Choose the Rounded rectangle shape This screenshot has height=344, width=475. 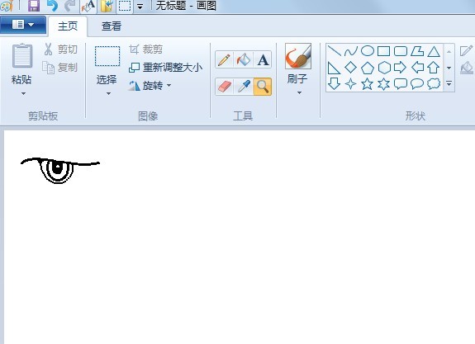pos(400,51)
